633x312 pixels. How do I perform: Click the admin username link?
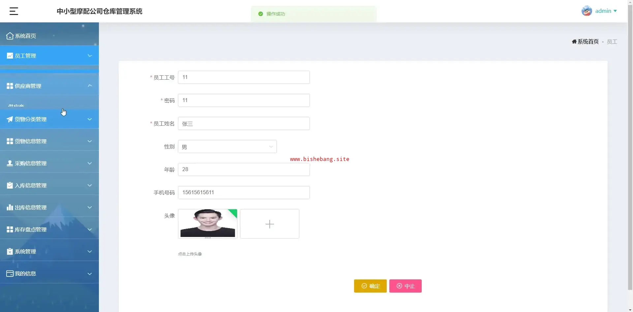[x=603, y=11]
